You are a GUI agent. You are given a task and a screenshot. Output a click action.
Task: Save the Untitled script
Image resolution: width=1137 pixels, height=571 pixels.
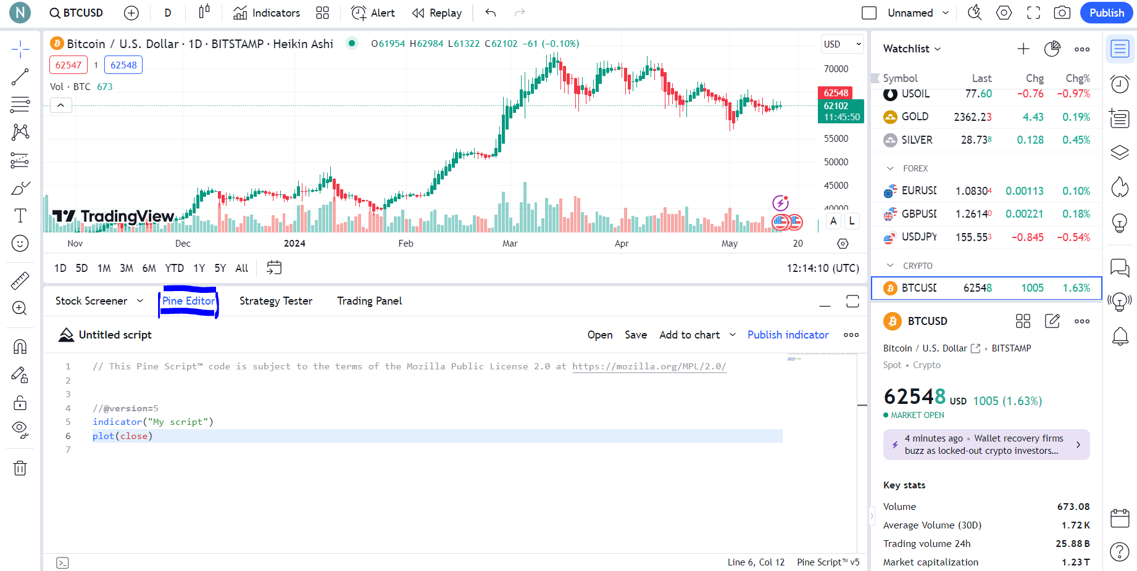coord(636,335)
